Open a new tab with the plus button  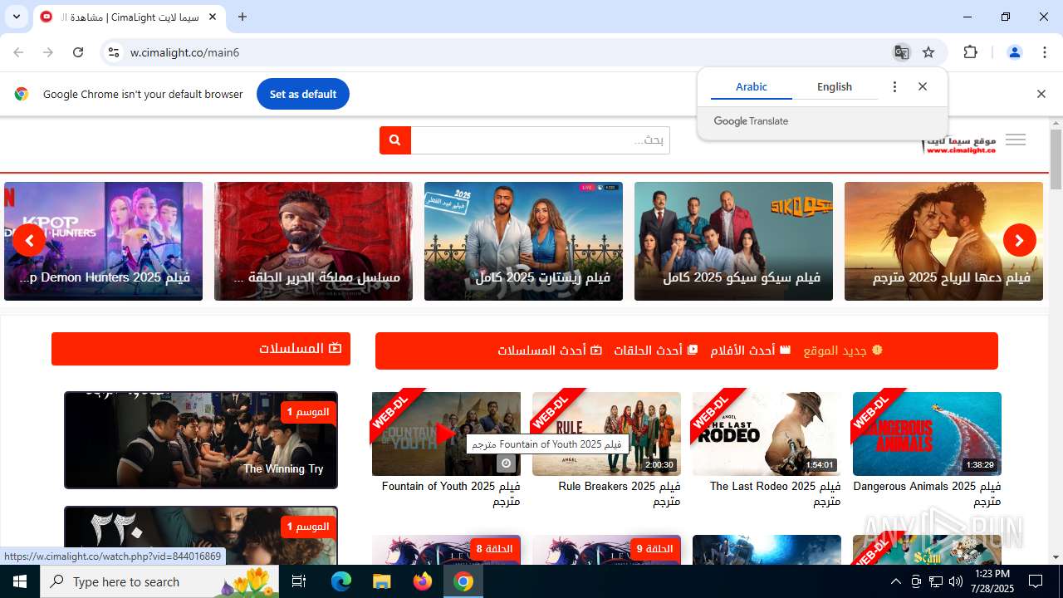click(x=242, y=17)
